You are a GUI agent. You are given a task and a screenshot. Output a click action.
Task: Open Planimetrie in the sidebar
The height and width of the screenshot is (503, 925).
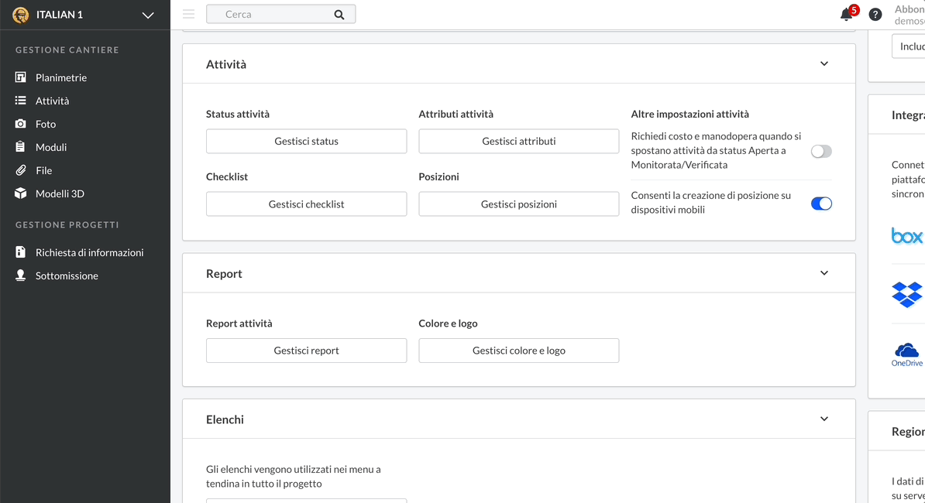click(60, 77)
